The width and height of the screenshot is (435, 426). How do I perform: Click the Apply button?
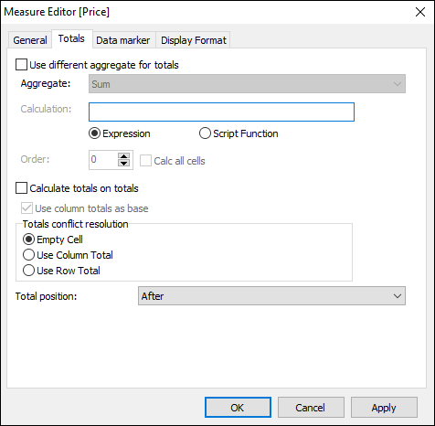point(384,408)
